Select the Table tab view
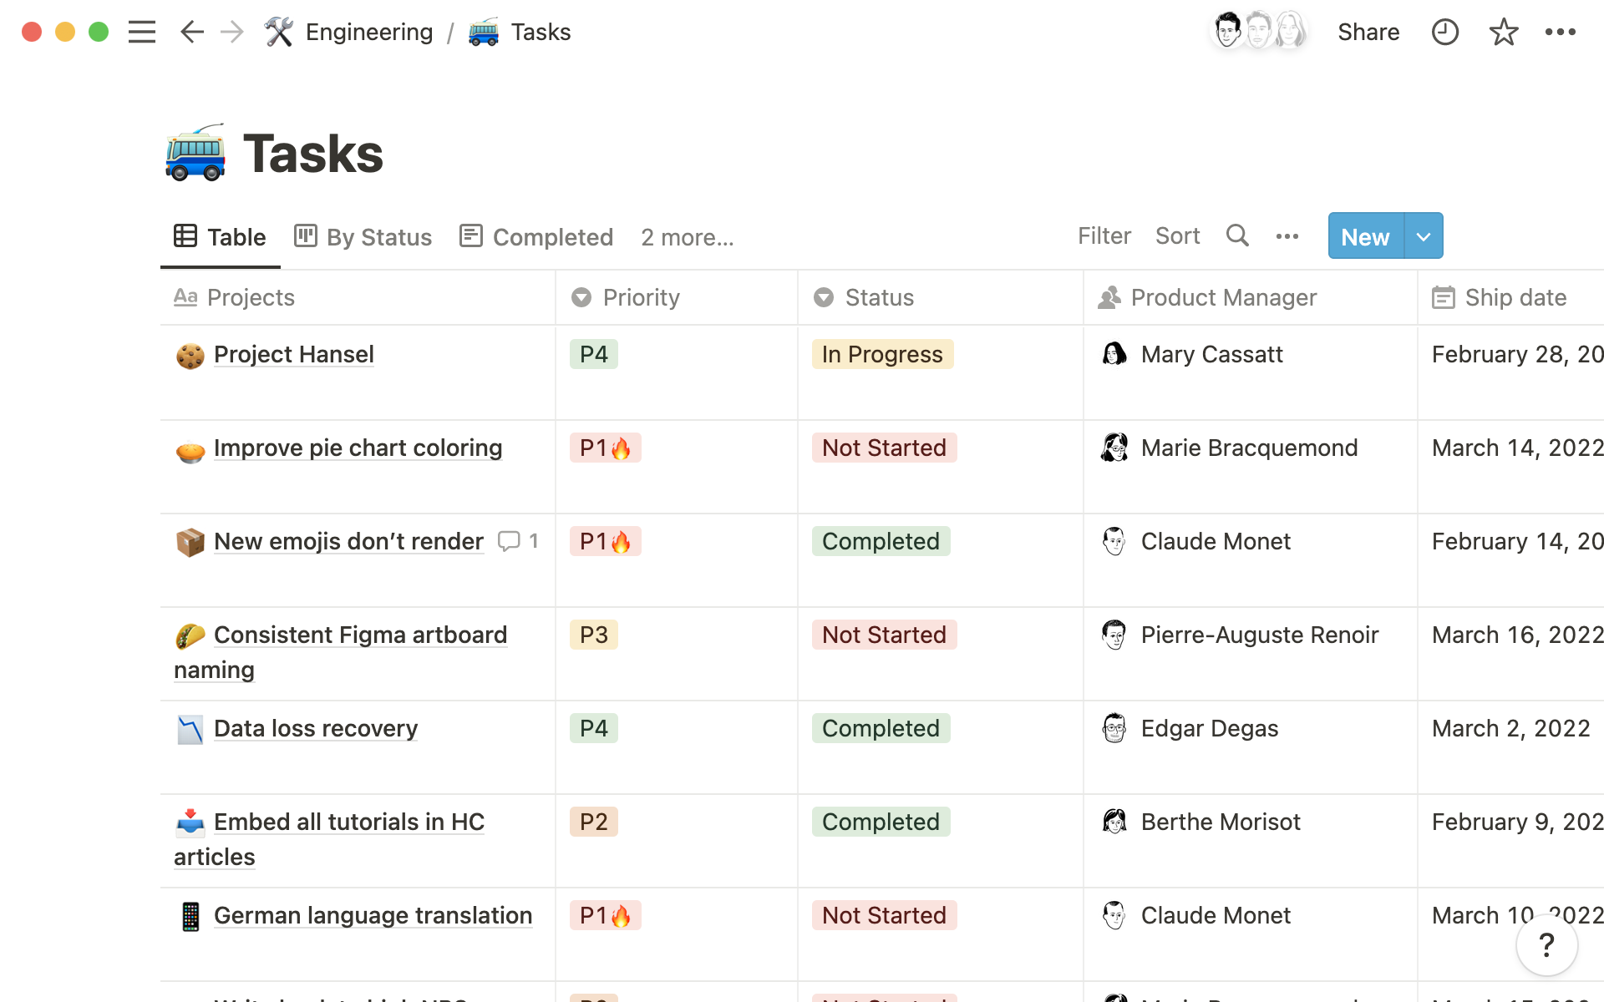 pyautogui.click(x=220, y=236)
